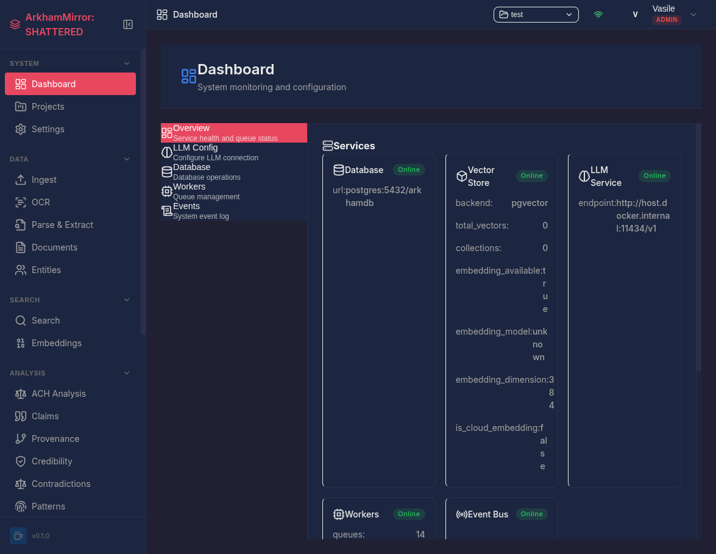716x554 pixels.
Task: Open Projects in the sidebar
Action: point(70,107)
